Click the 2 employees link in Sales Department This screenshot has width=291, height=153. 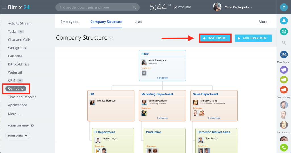214,118
